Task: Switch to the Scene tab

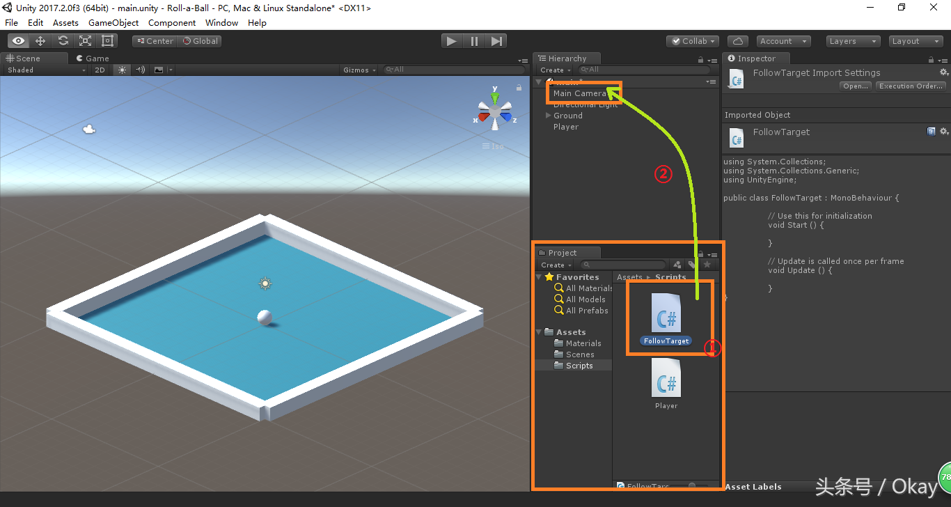Action: (x=34, y=58)
